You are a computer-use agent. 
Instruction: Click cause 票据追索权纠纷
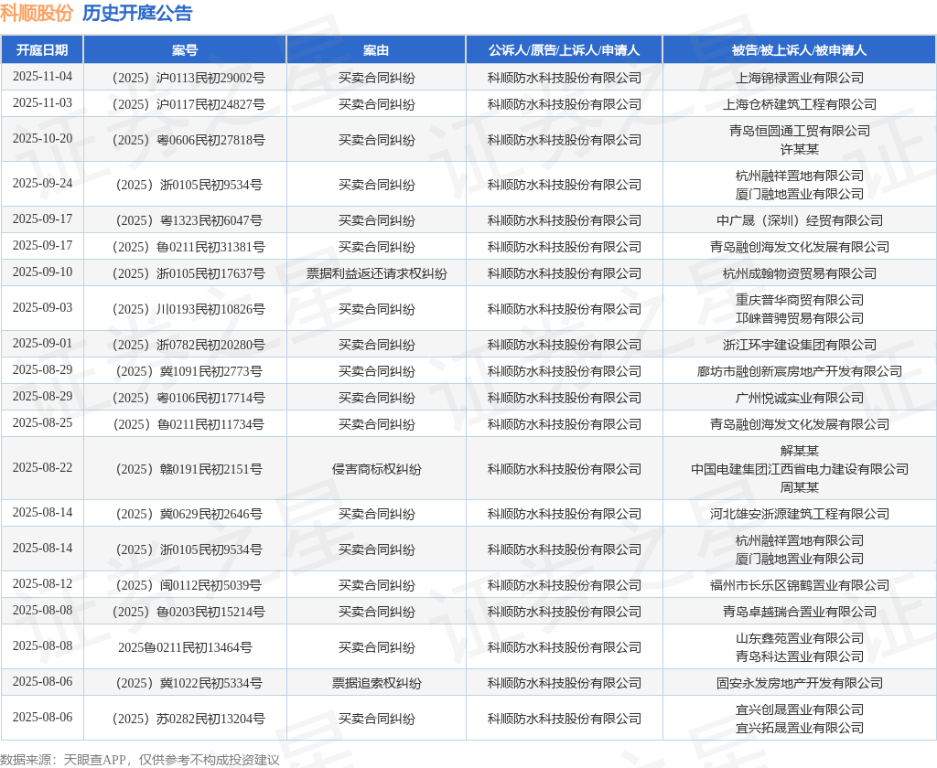pos(376,683)
